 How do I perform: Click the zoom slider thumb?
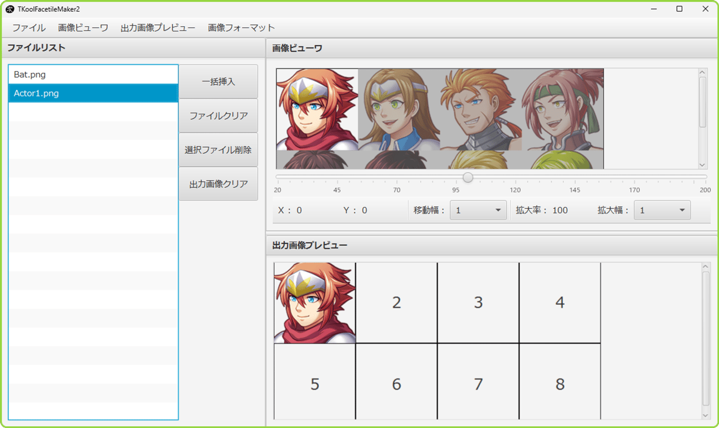coord(468,177)
